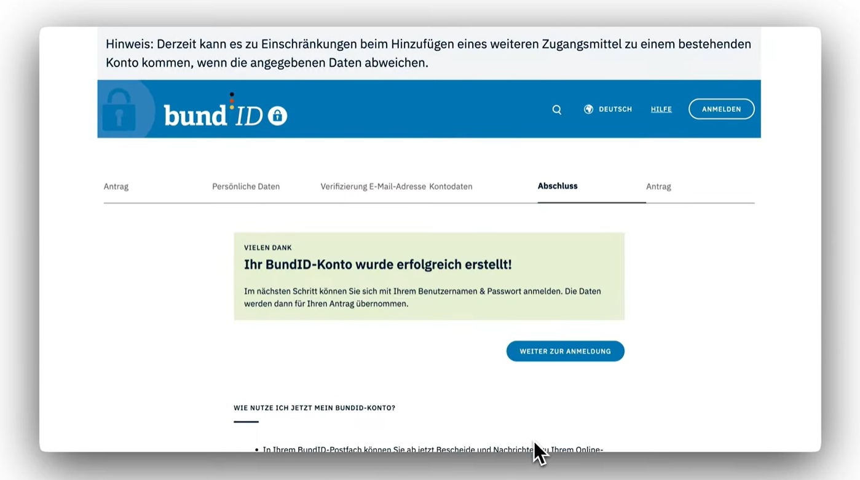Open the HILFE link
The height and width of the screenshot is (480, 860).
click(661, 109)
